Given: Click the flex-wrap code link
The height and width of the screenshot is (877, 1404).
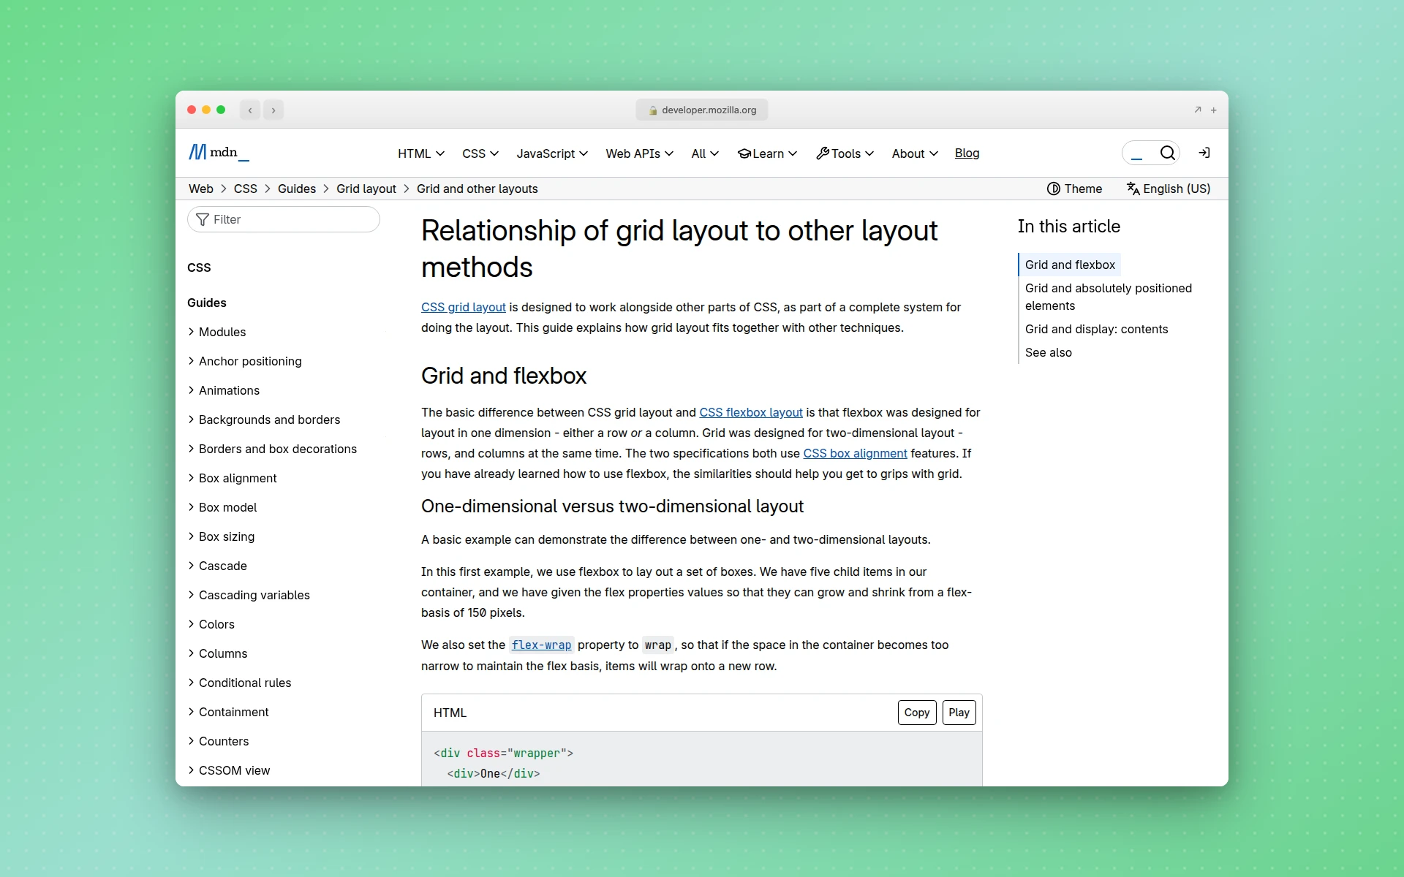Looking at the screenshot, I should tap(542, 645).
